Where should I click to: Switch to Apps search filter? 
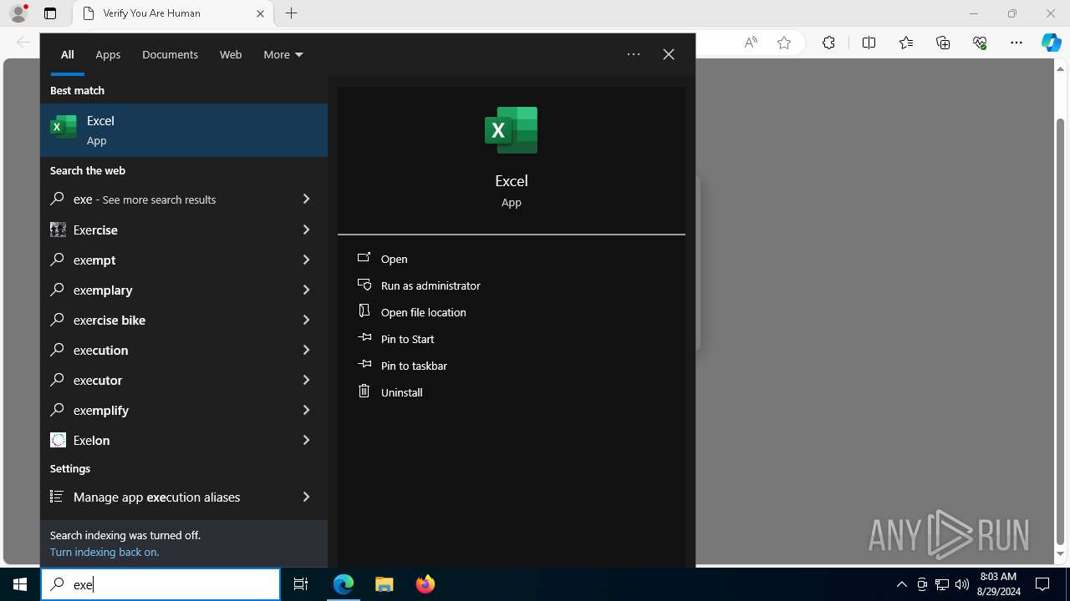click(108, 54)
